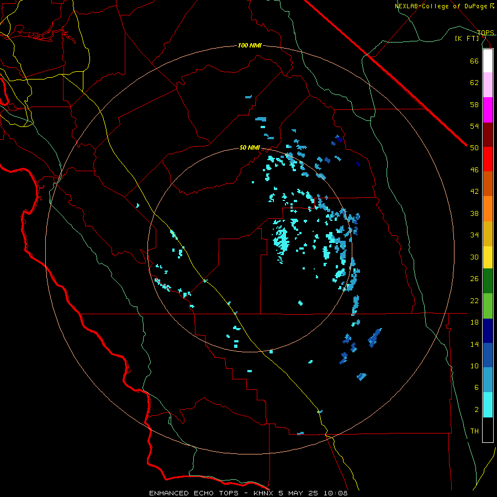Click the legend value "42"
497x497 pixels.
click(474, 192)
